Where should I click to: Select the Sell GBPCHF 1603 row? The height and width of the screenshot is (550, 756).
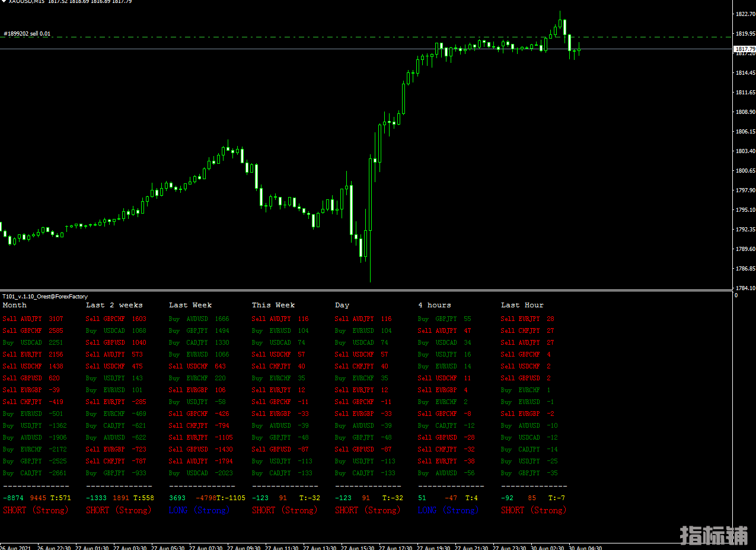click(116, 319)
